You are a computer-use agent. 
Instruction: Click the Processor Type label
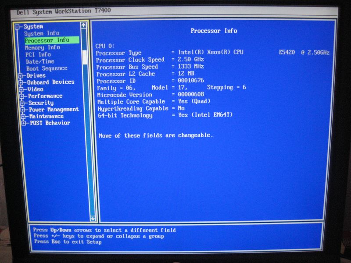pyautogui.click(x=118, y=53)
